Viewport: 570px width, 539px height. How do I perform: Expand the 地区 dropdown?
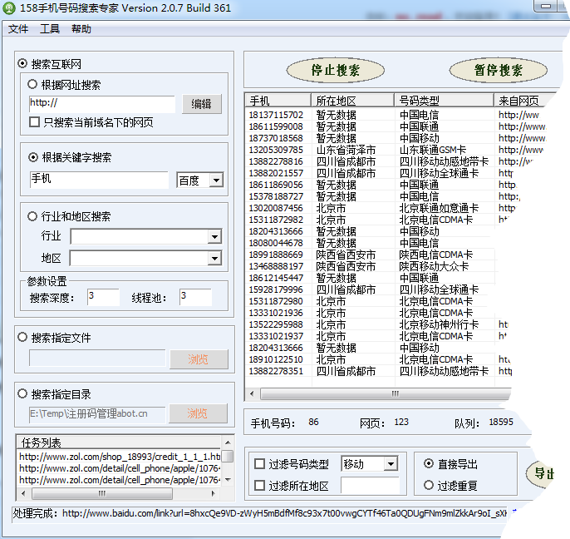(x=214, y=259)
